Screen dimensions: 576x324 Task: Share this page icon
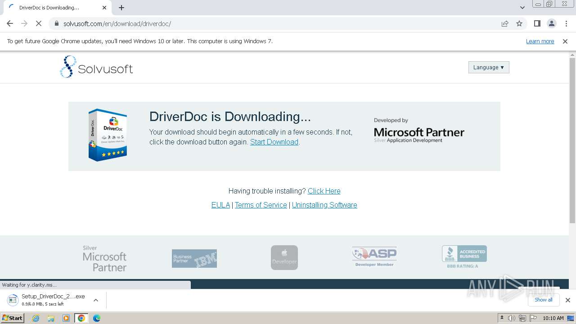tap(505, 23)
